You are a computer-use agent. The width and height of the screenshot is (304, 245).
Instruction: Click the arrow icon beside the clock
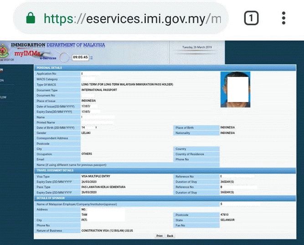click(x=91, y=57)
